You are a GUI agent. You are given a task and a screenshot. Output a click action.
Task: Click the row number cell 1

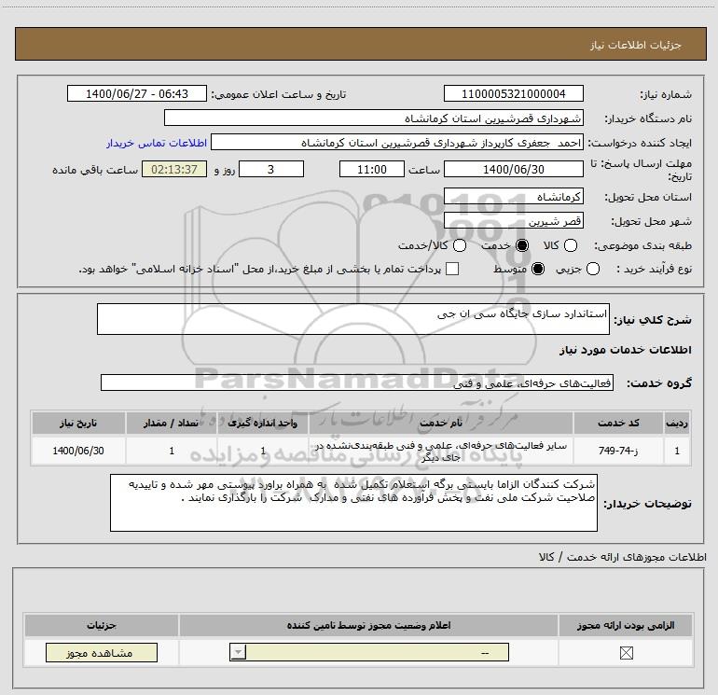[677, 451]
